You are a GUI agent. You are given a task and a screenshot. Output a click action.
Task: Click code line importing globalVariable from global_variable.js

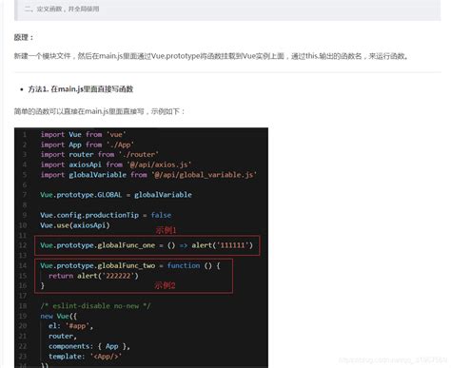tap(148, 175)
